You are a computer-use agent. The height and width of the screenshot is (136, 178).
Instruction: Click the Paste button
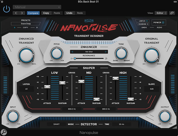(57, 13)
